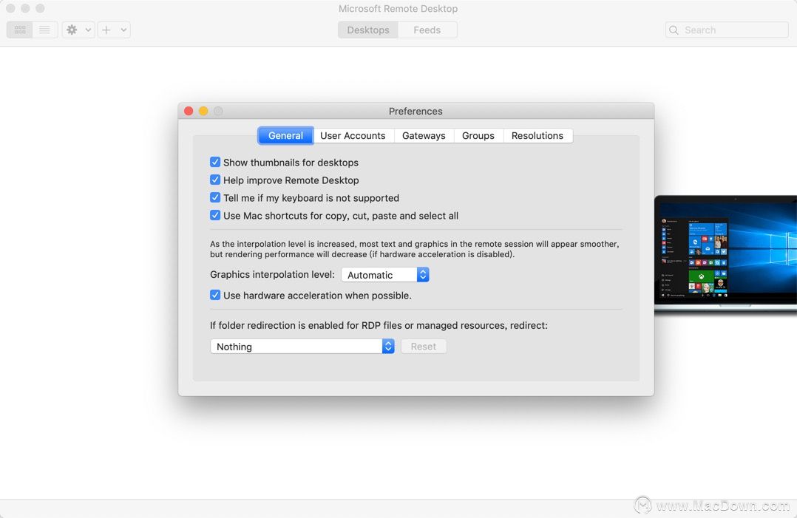Click the search magnifier icon
The height and width of the screenshot is (518, 797).
(674, 30)
